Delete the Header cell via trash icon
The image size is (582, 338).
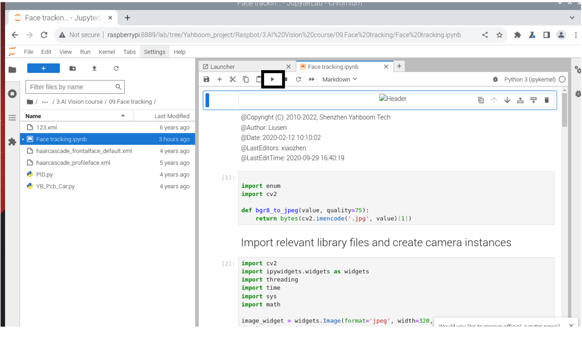[x=546, y=100]
